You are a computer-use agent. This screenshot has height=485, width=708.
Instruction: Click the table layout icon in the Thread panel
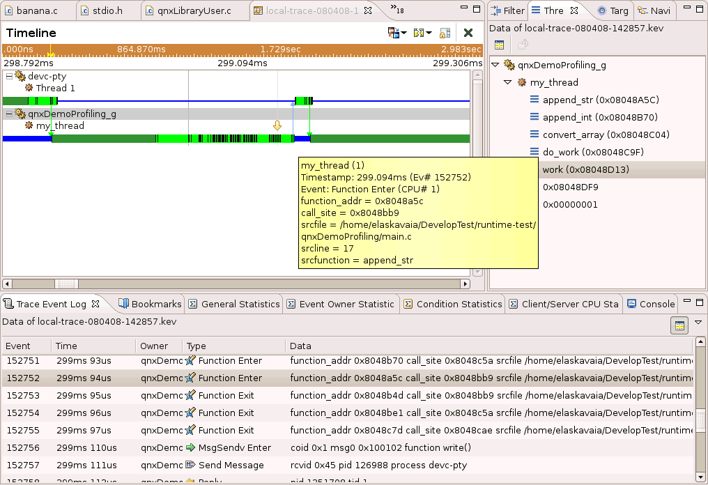499,45
